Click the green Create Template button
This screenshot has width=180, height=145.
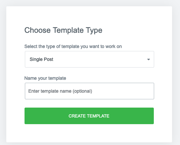(89, 116)
